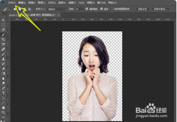177x122 pixels.
Task: Select the Dodge tool
Action: (3, 83)
